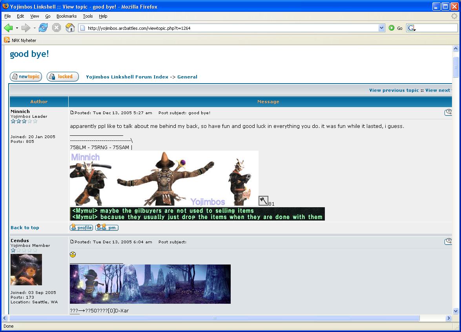Send Minnich a pm
This screenshot has height=332, width=461.
[107, 228]
